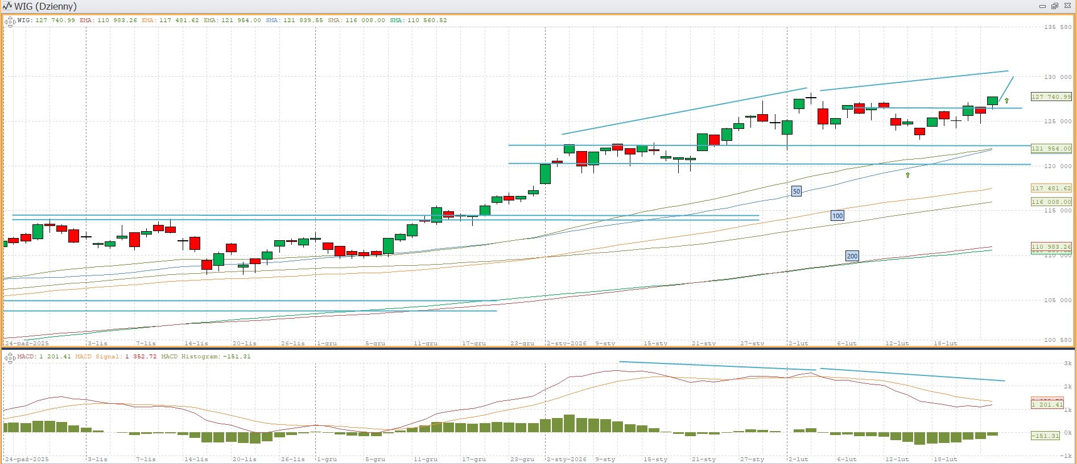Click the WIG value 127 740.99 in the legend
The image size is (1077, 464).
click(55, 20)
